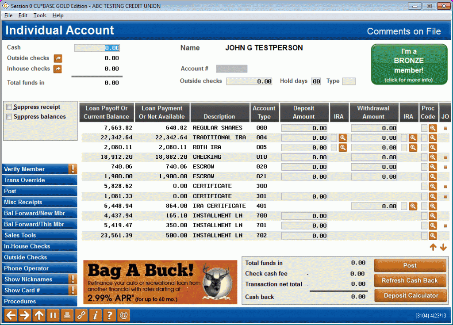The height and width of the screenshot is (325, 453).
Task: Click the pause icon in bottom toolbar
Action: [x=53, y=315]
